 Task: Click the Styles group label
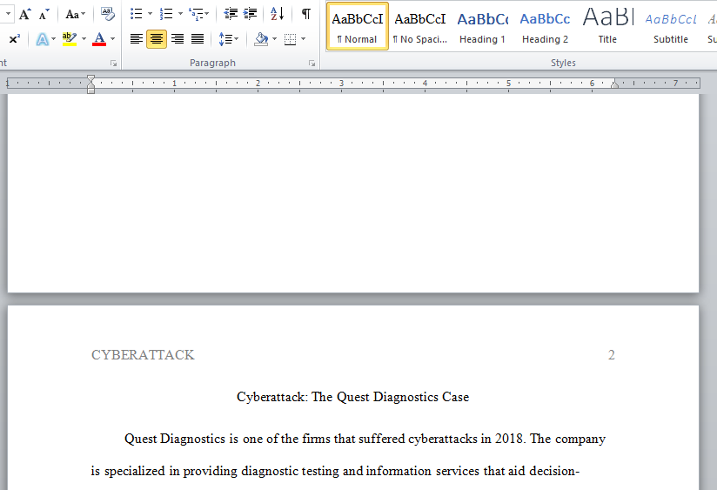(x=563, y=64)
